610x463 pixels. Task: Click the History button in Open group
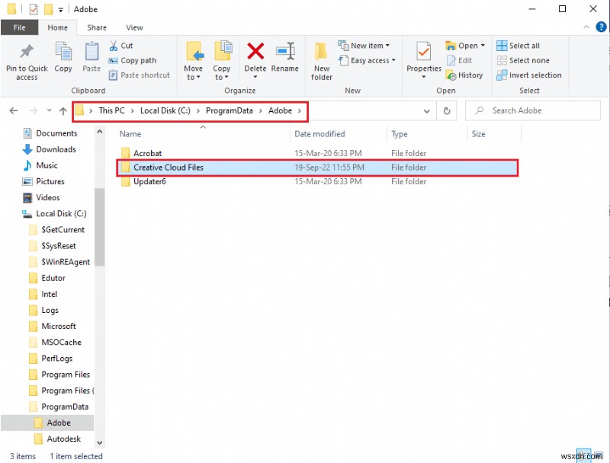coord(465,75)
